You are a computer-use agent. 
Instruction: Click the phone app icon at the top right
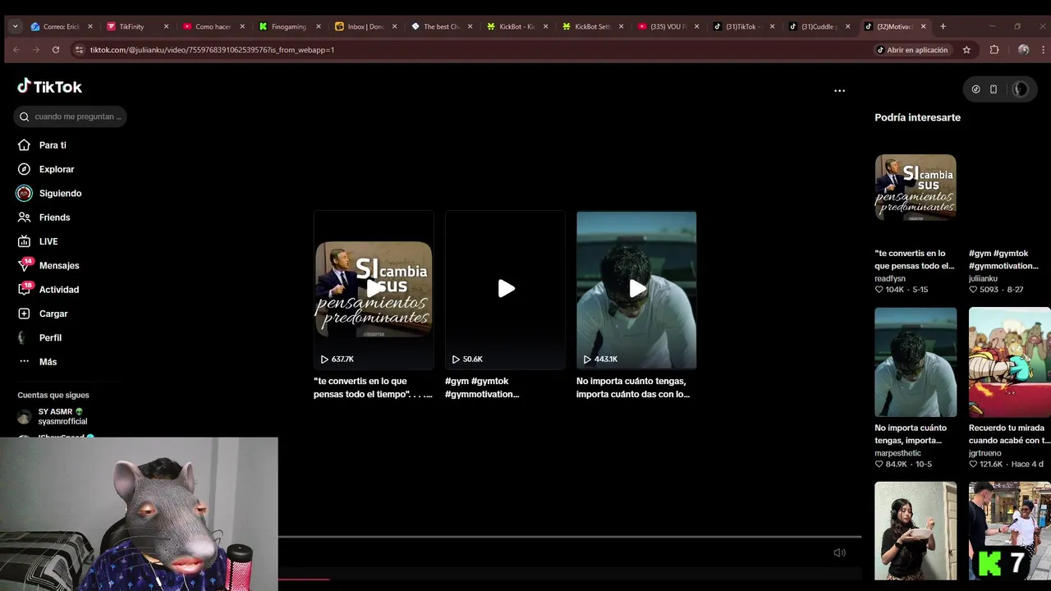click(994, 89)
